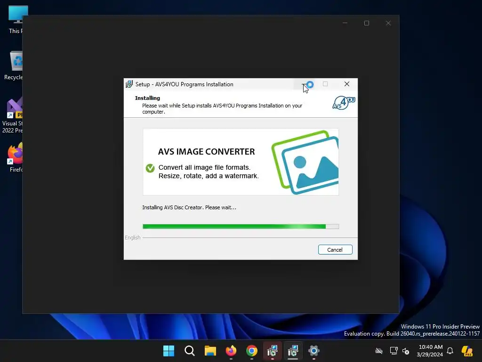
Task: Select the Visual Studio 2022 Preview desktop icon
Action: pyautogui.click(x=13, y=115)
